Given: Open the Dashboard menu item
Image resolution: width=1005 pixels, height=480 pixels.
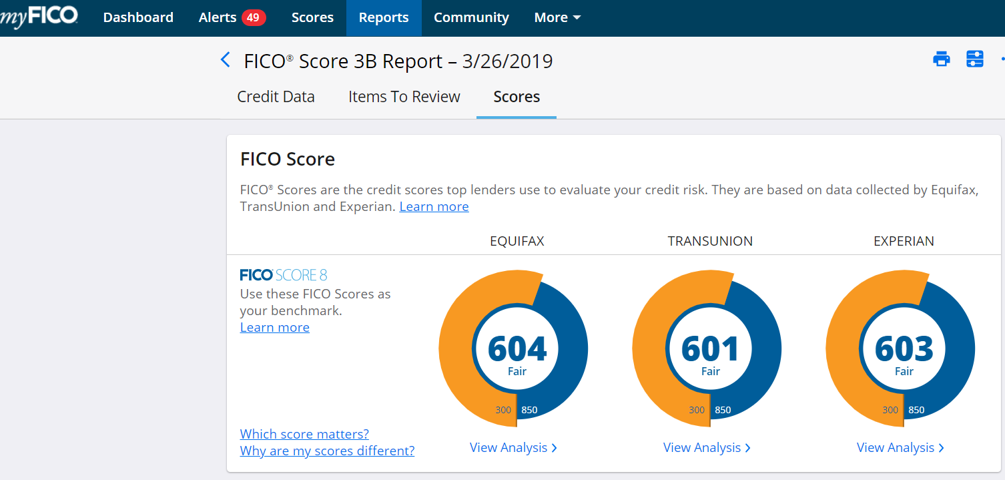Looking at the screenshot, I should [138, 18].
